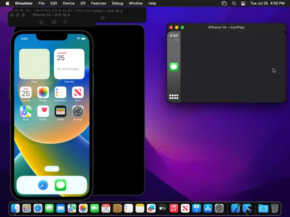Launch Maps app icon on iPhone home screen

click(26, 111)
